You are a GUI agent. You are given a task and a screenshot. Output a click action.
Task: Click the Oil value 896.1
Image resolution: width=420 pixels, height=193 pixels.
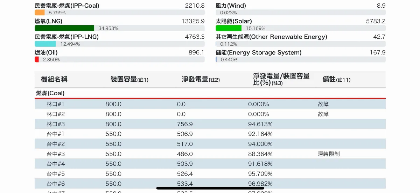point(196,53)
